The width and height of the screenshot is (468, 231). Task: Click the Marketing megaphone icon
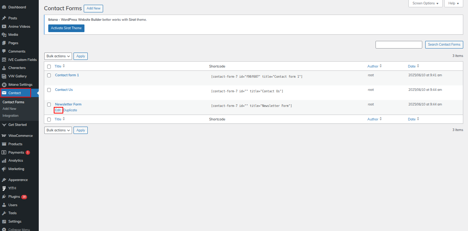point(4,169)
